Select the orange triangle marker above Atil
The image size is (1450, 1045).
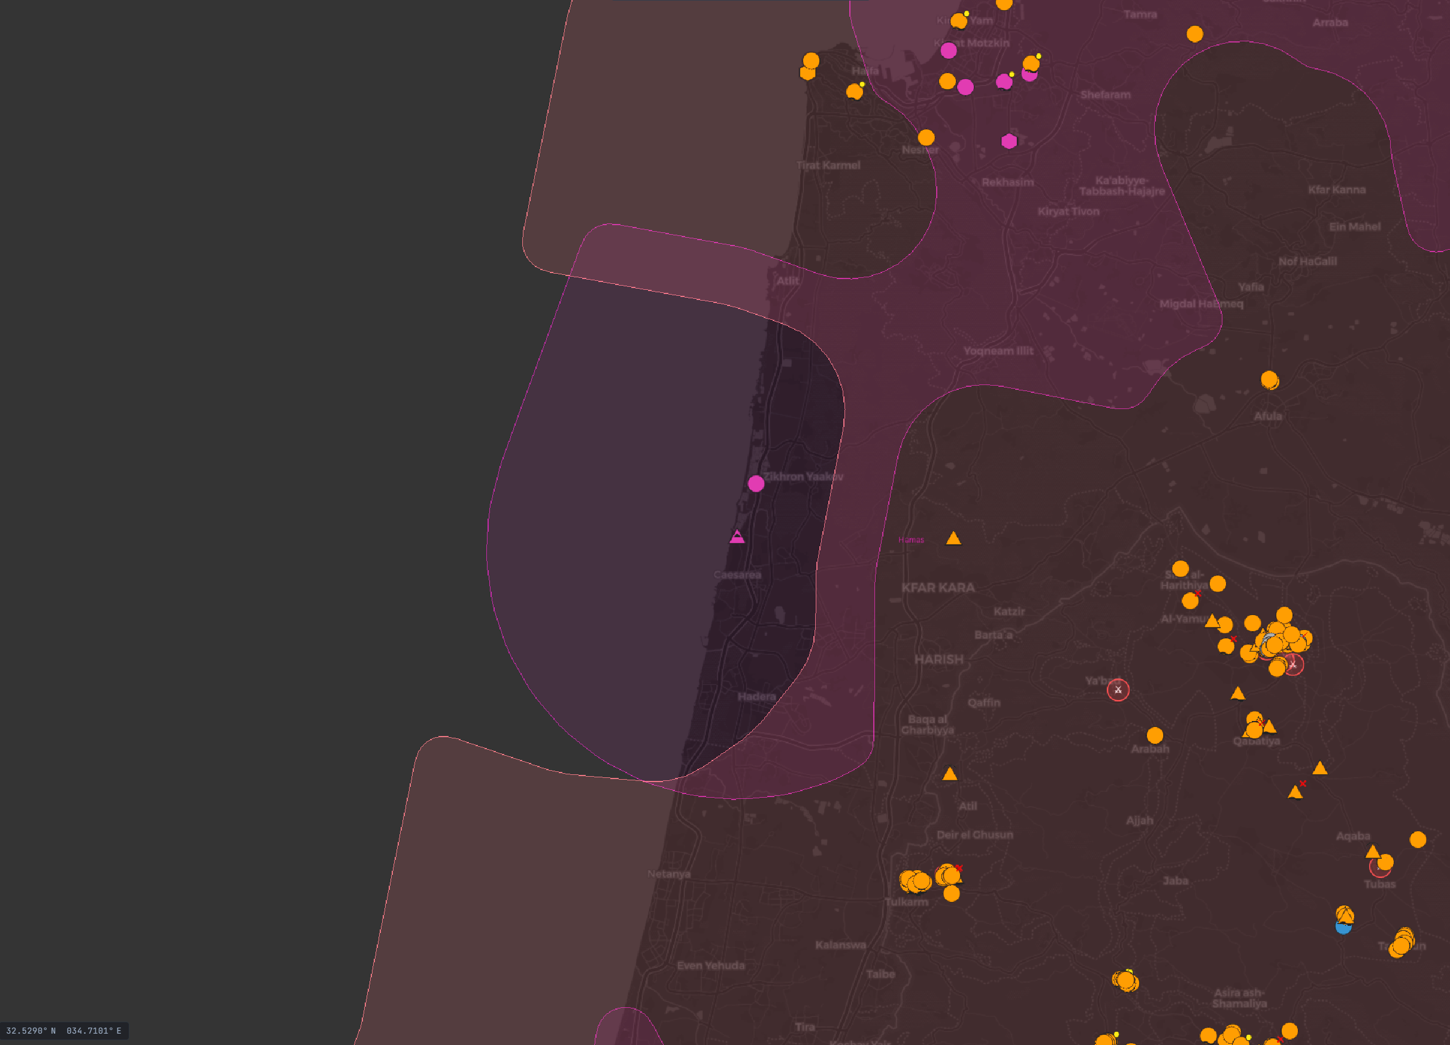(x=949, y=774)
